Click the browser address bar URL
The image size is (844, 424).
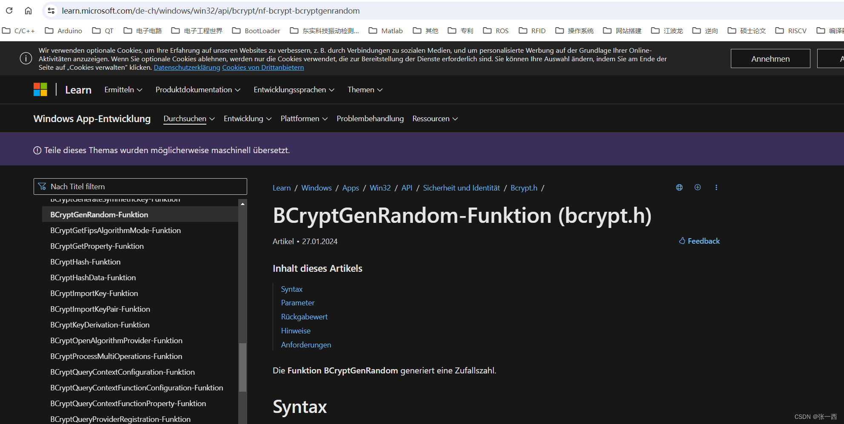[x=211, y=11]
